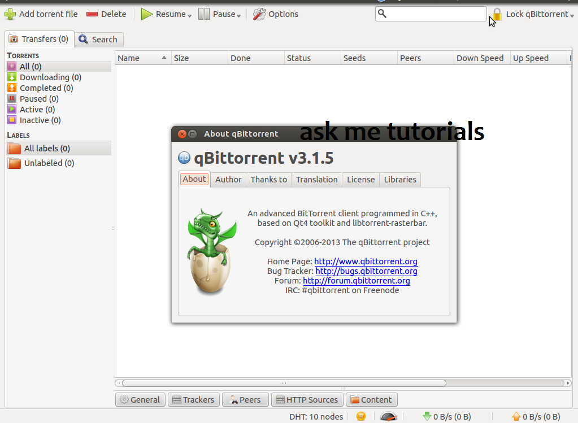This screenshot has width=578, height=423.
Task: Sort by the Size column header
Action: click(199, 58)
